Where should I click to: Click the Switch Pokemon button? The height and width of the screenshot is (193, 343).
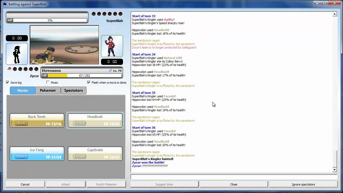[x=106, y=184]
